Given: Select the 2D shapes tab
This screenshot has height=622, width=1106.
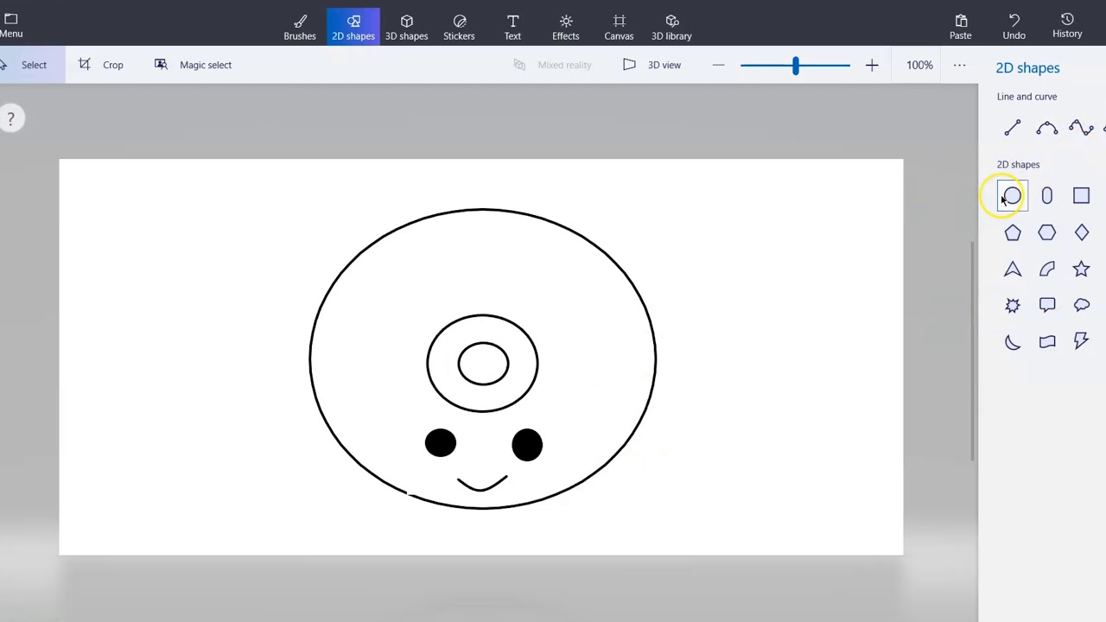Looking at the screenshot, I should [x=353, y=27].
